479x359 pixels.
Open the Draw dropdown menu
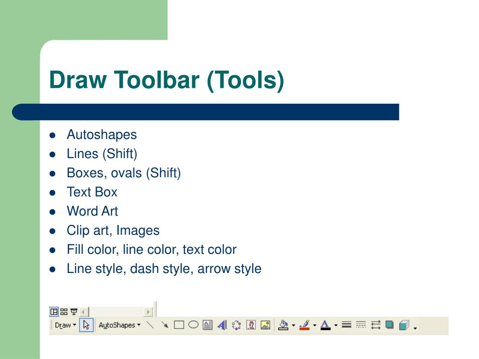coord(65,325)
